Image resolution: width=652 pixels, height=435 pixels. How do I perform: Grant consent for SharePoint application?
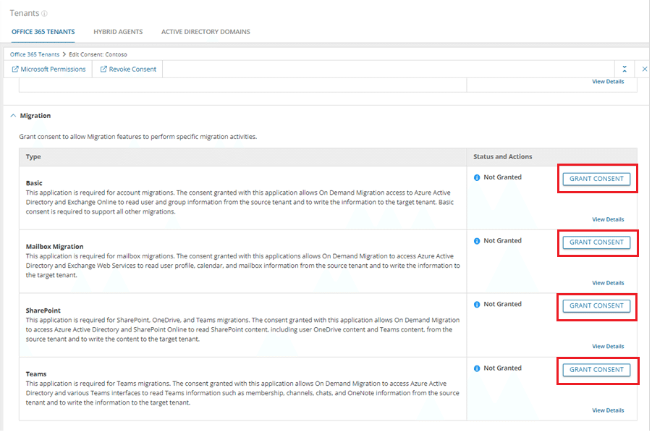click(596, 305)
